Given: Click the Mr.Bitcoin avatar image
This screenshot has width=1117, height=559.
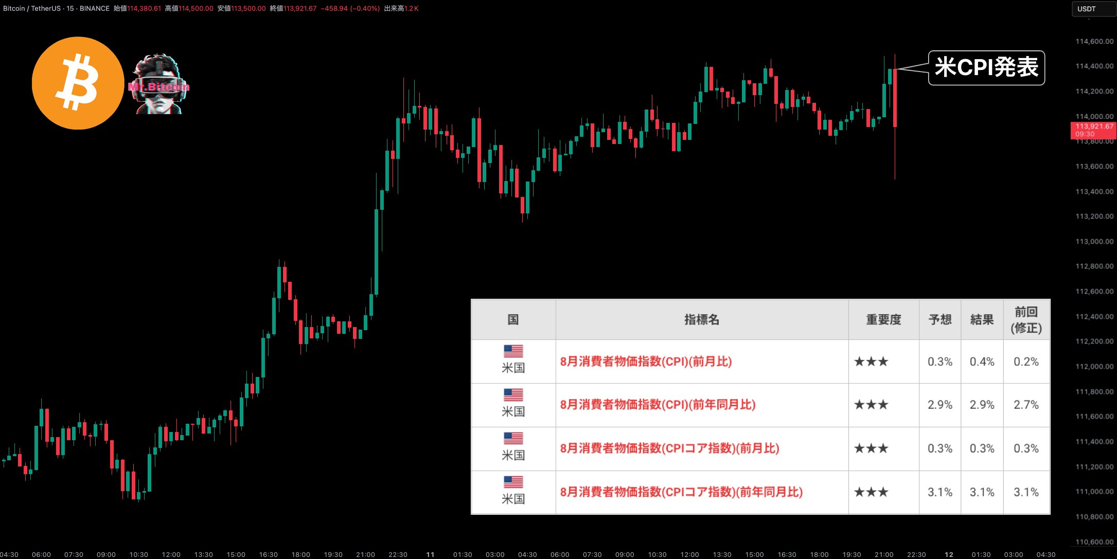Looking at the screenshot, I should tap(158, 84).
